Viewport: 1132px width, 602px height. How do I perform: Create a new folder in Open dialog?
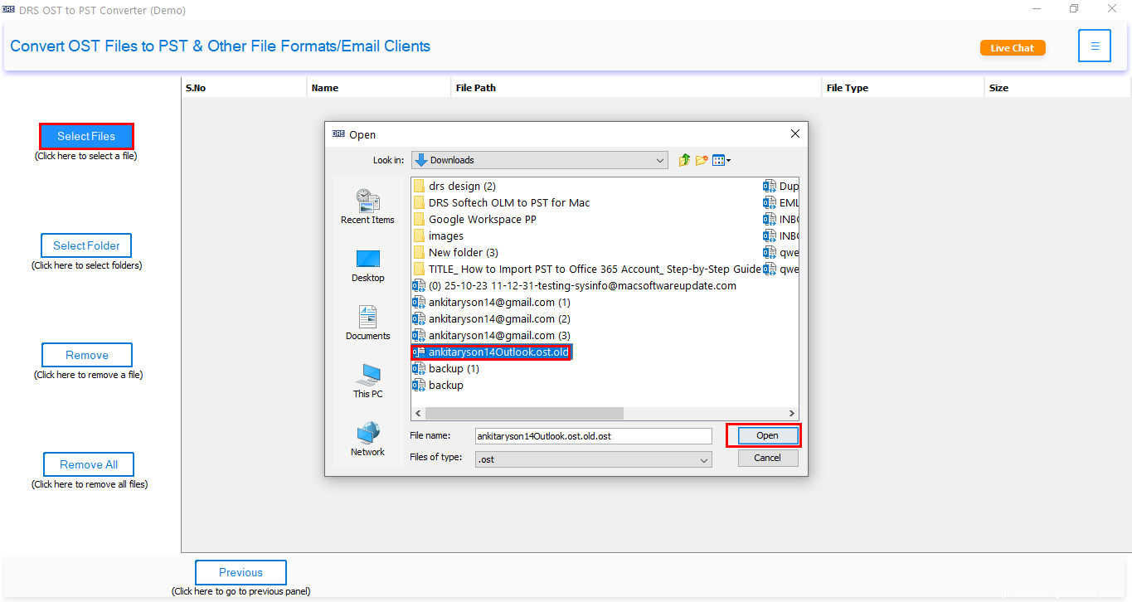pos(702,160)
